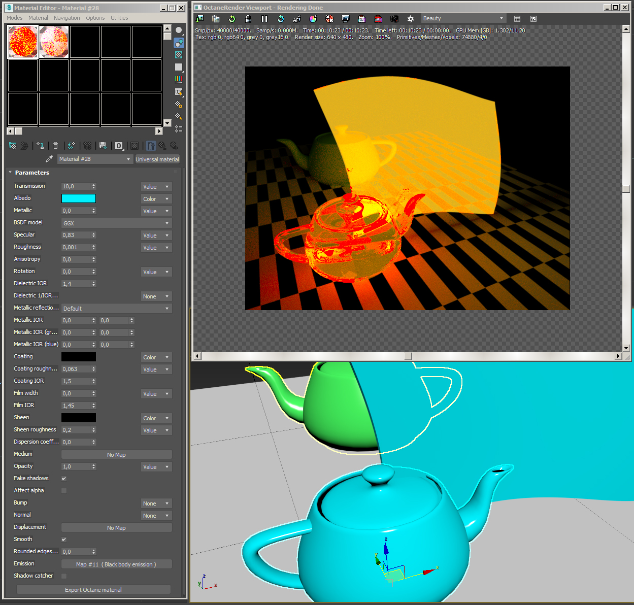The image size is (634, 605).
Task: Click the color wheel material picker icon
Action: [x=313, y=19]
